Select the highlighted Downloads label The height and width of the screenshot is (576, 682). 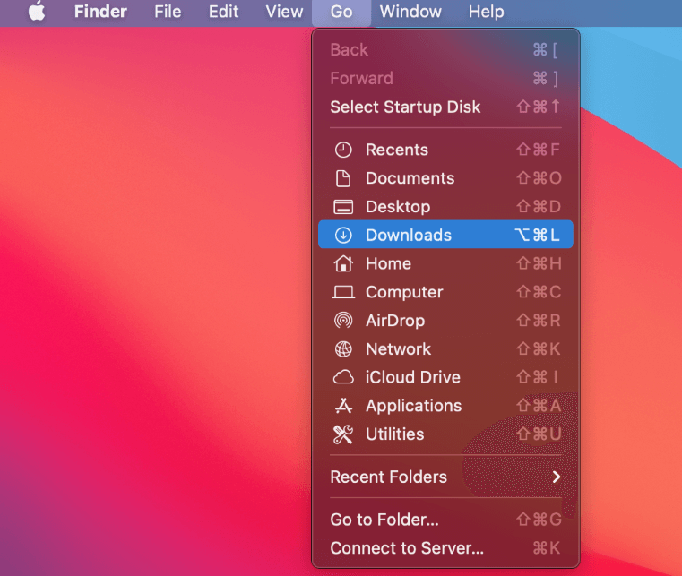coord(409,236)
